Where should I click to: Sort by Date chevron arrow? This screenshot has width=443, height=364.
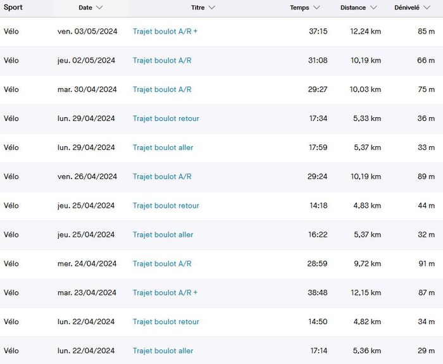coord(99,8)
